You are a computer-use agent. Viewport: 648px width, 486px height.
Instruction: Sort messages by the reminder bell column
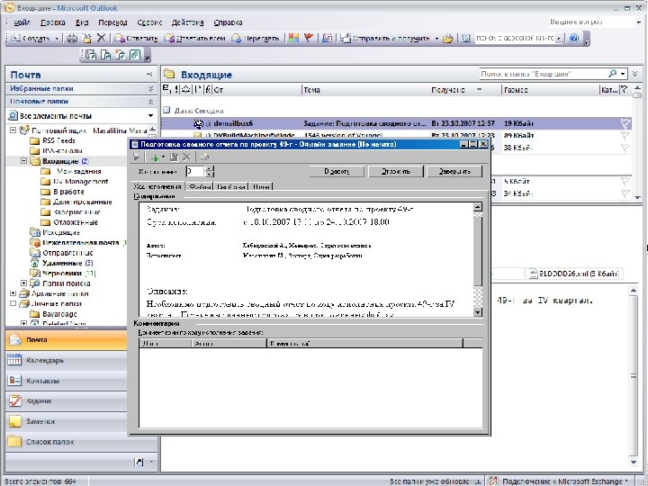point(186,89)
